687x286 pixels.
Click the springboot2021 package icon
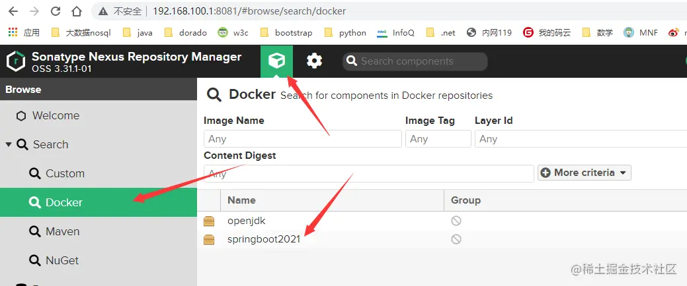[209, 239]
